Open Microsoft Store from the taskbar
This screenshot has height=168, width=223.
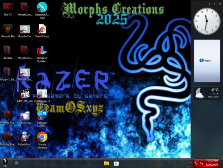tap(116, 164)
